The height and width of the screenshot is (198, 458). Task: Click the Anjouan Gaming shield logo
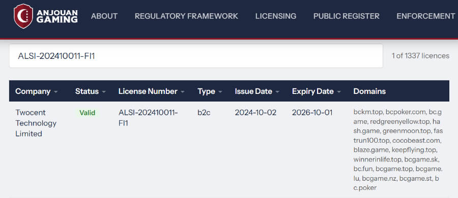pyautogui.click(x=23, y=16)
